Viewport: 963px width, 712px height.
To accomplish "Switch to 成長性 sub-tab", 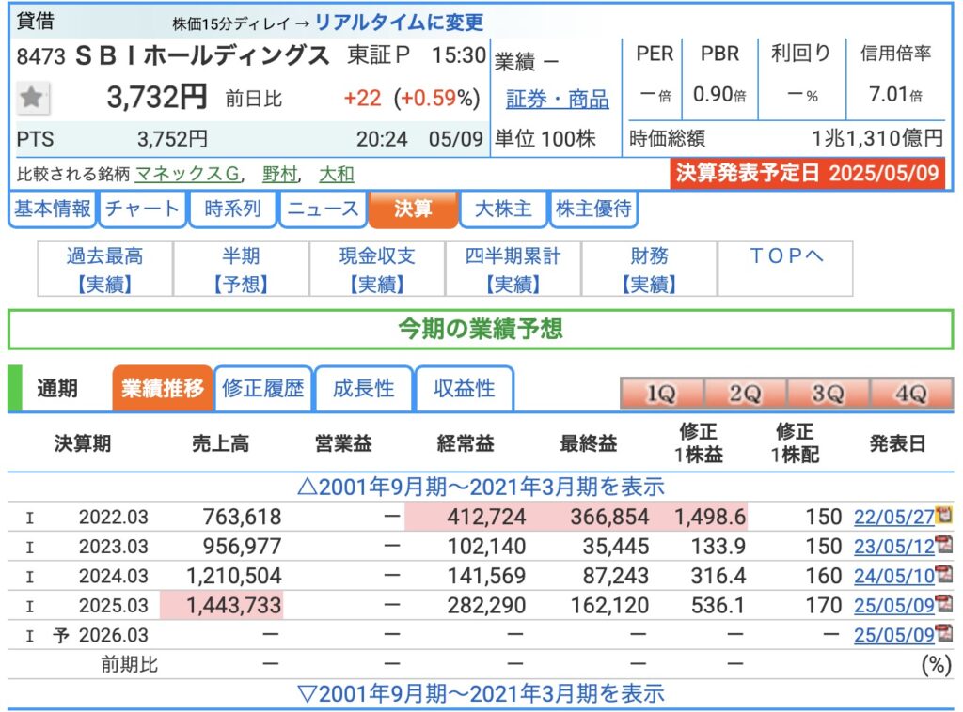I will coord(364,388).
